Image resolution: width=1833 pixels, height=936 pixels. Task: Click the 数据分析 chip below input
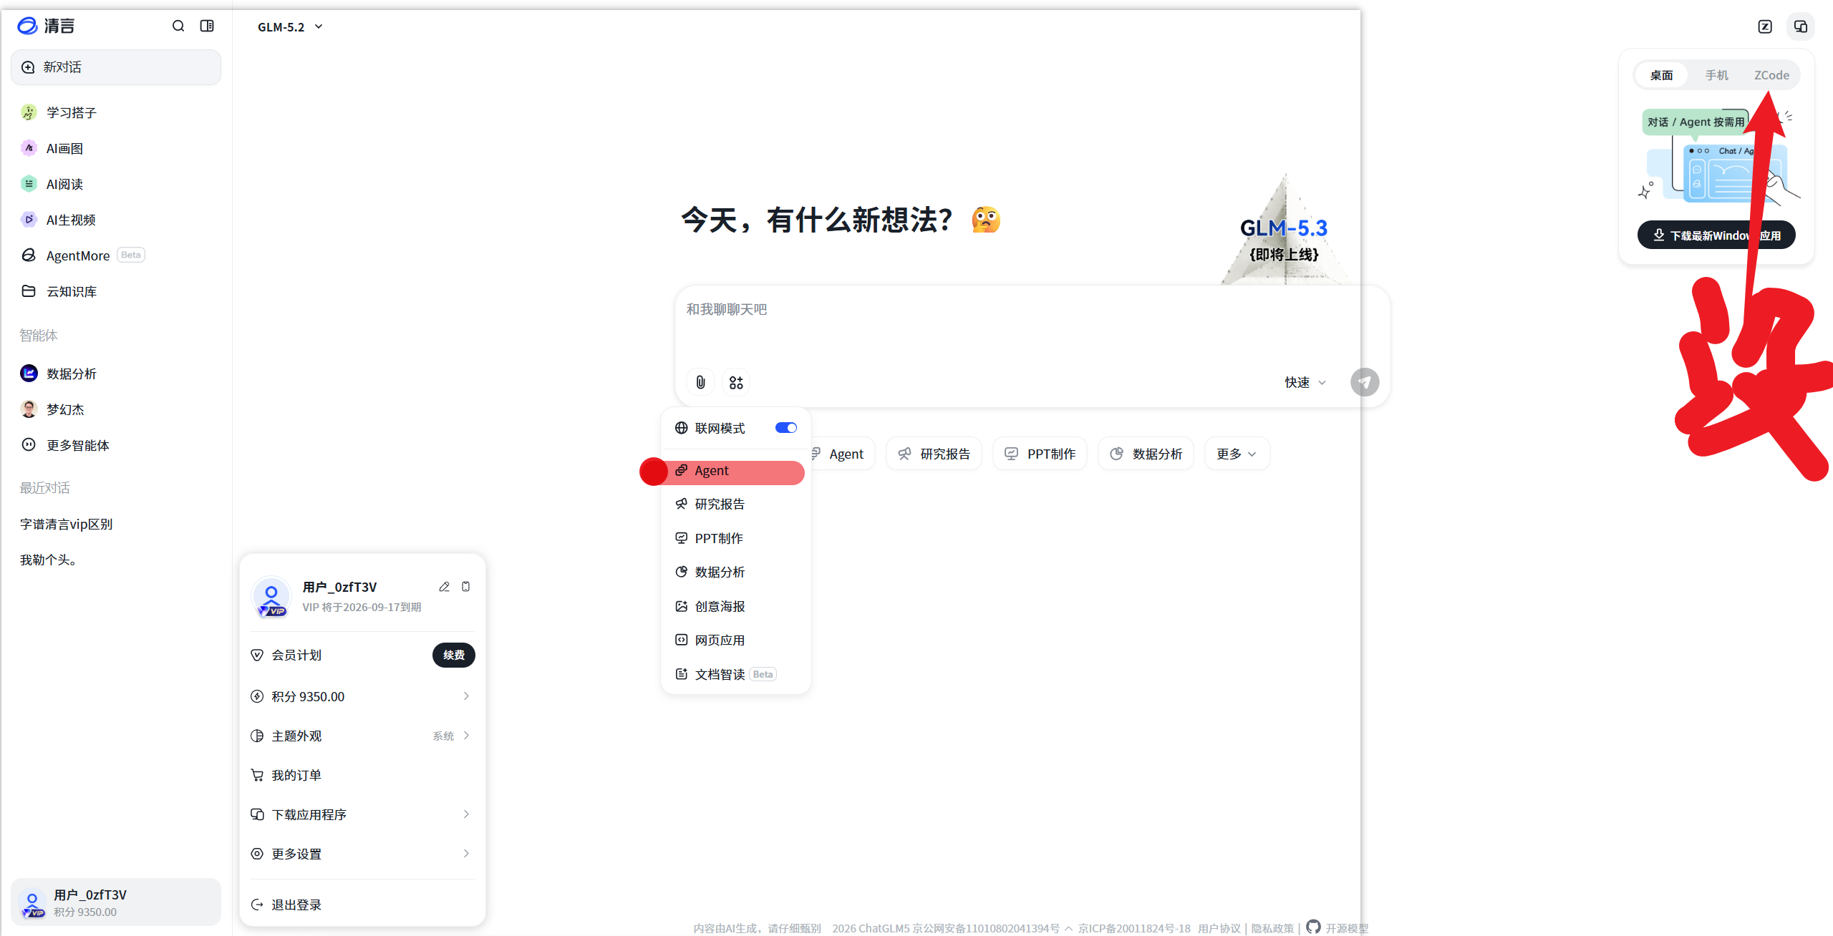[1146, 454]
